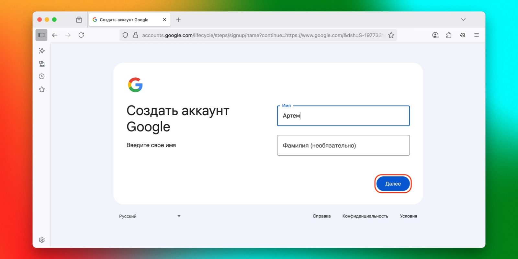This screenshot has width=518, height=259.
Task: Click the Создать аккаунт Google heading
Action: click(178, 119)
